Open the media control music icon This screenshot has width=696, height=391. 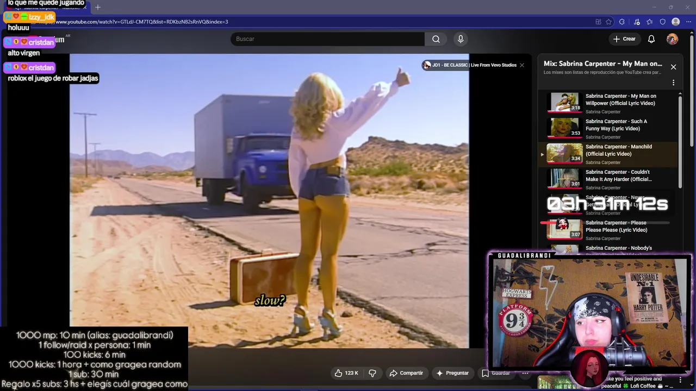[637, 22]
